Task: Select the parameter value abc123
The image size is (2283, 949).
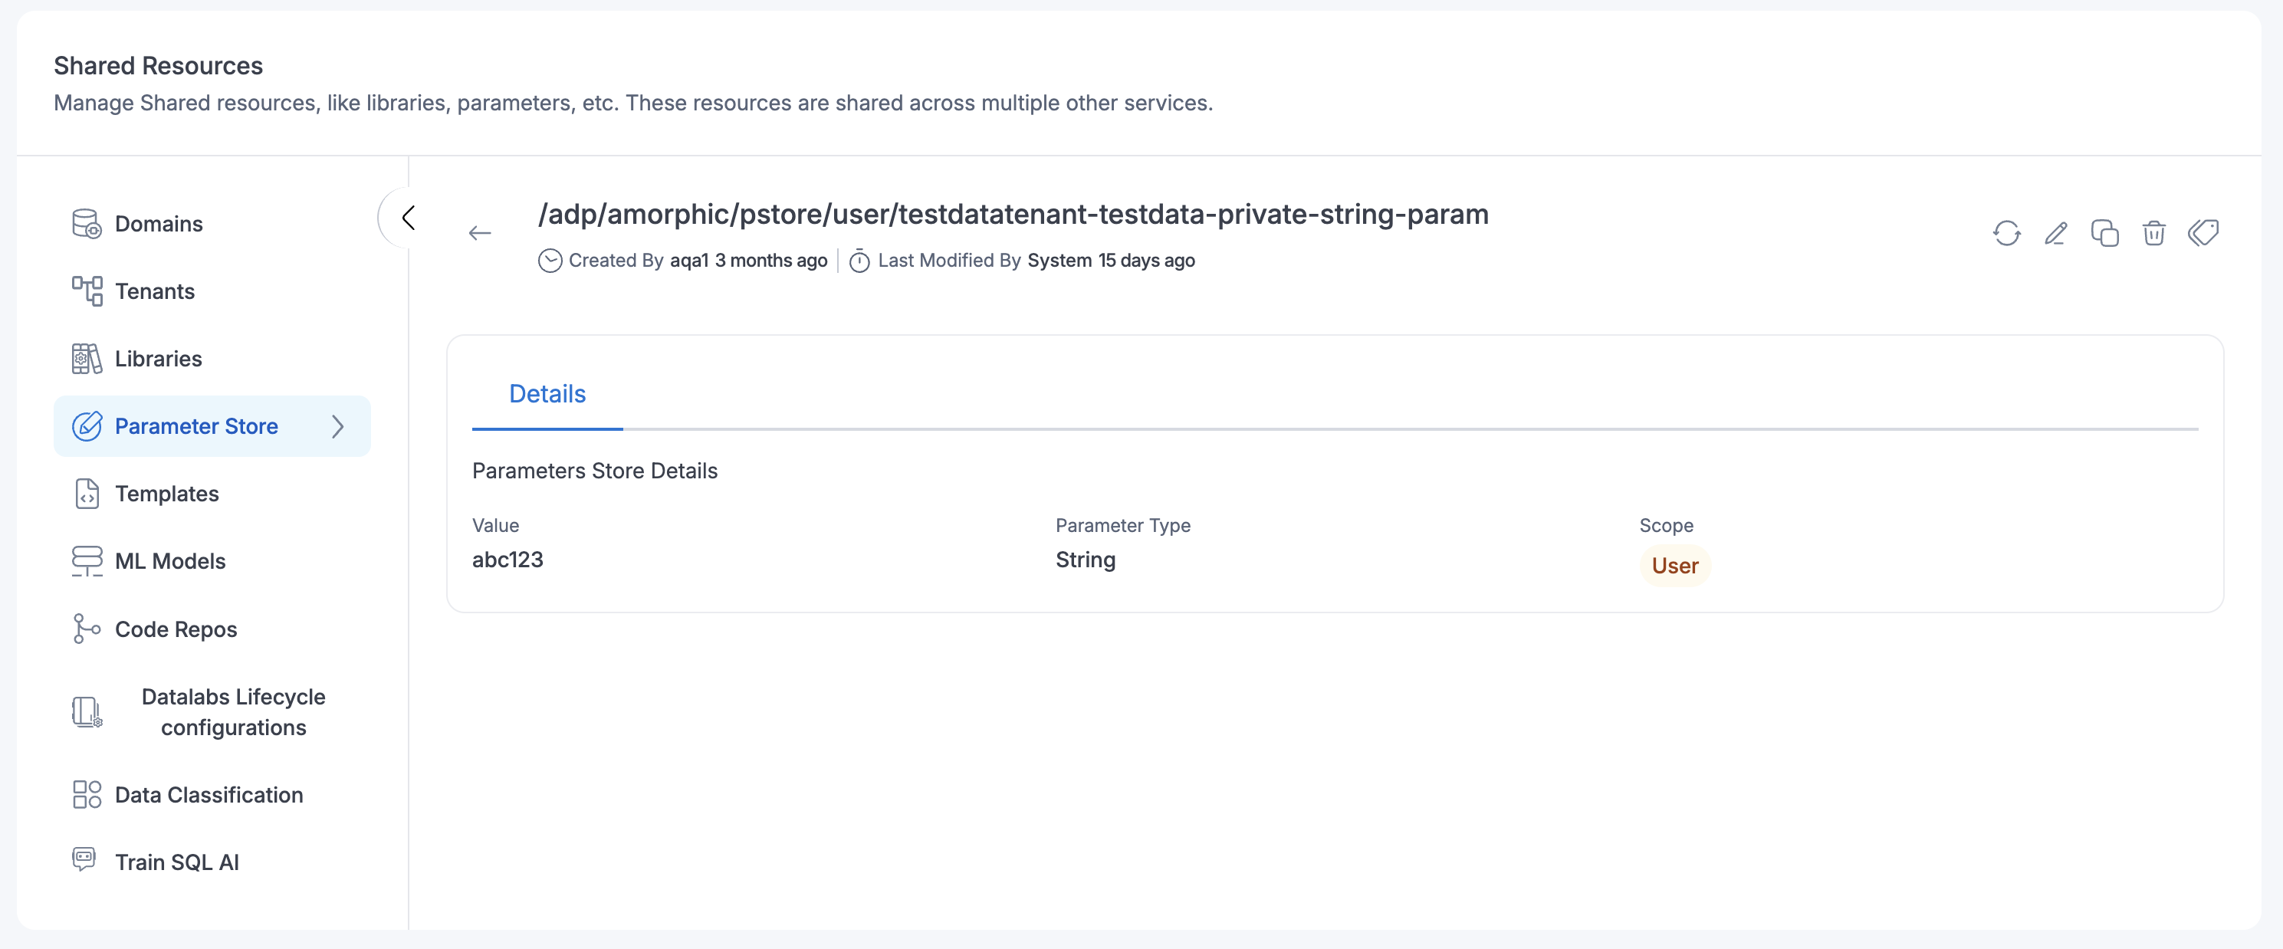Action: tap(508, 559)
